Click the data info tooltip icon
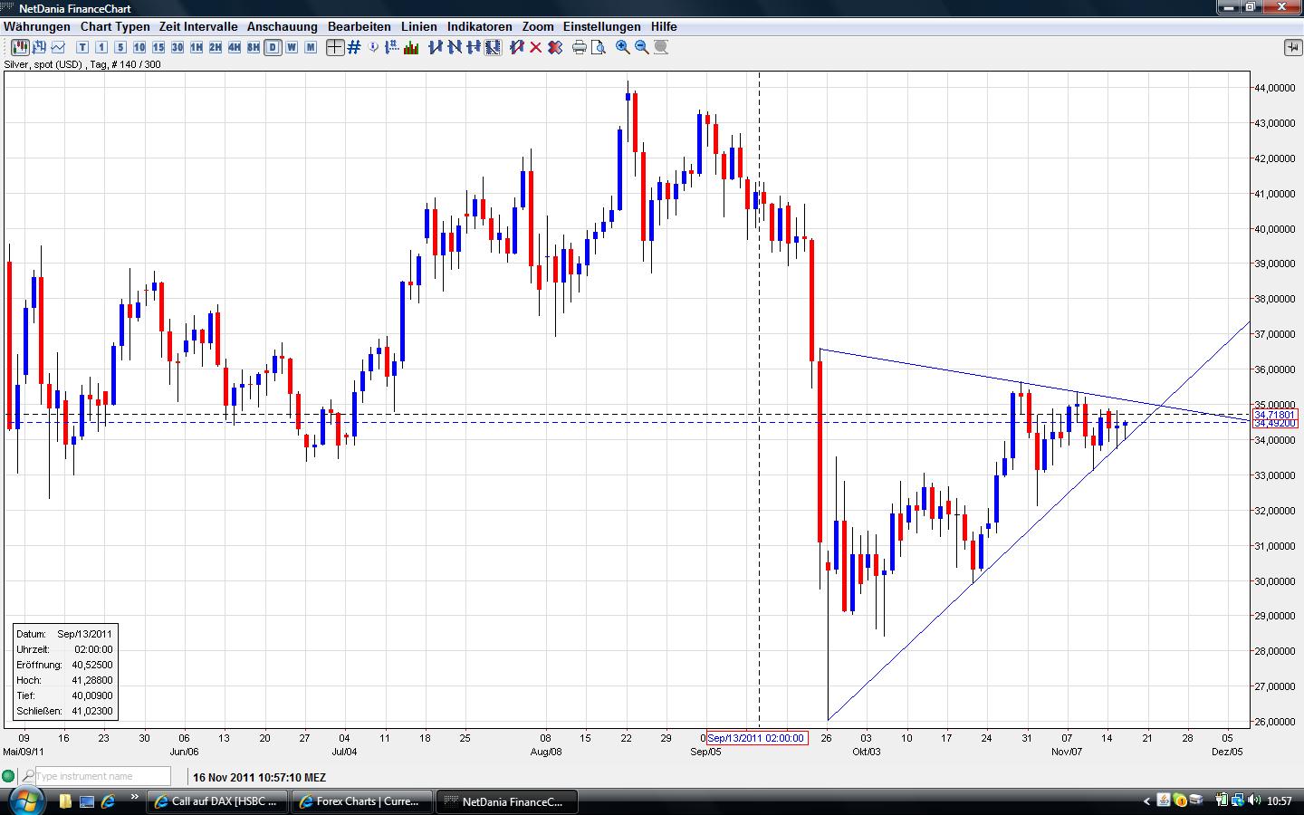 pyautogui.click(x=373, y=47)
